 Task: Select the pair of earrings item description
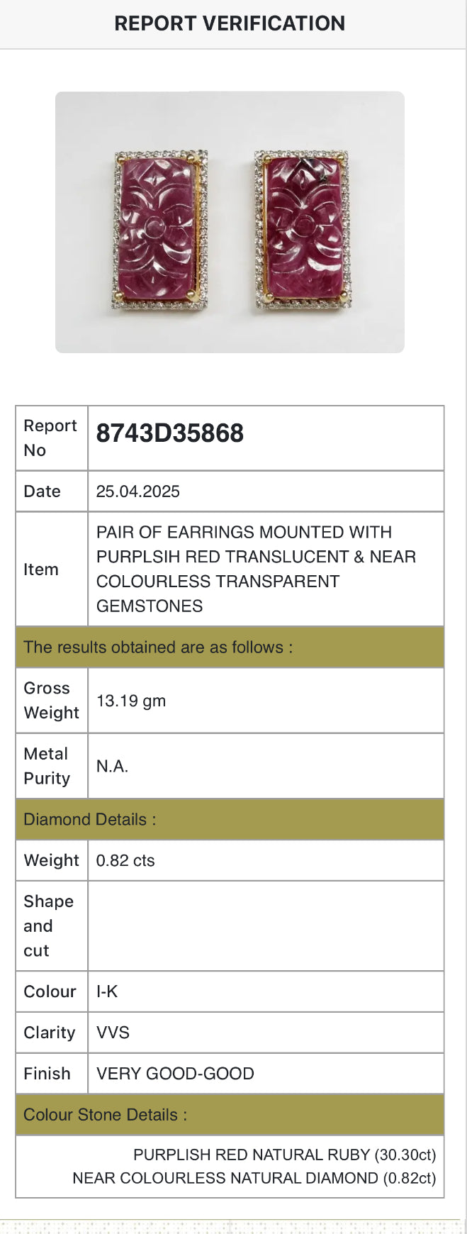(x=255, y=569)
